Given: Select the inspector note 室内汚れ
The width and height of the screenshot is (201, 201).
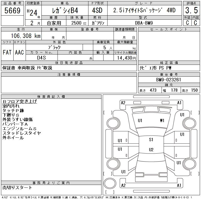Looking at the screenshot, I should (x=11, y=106).
